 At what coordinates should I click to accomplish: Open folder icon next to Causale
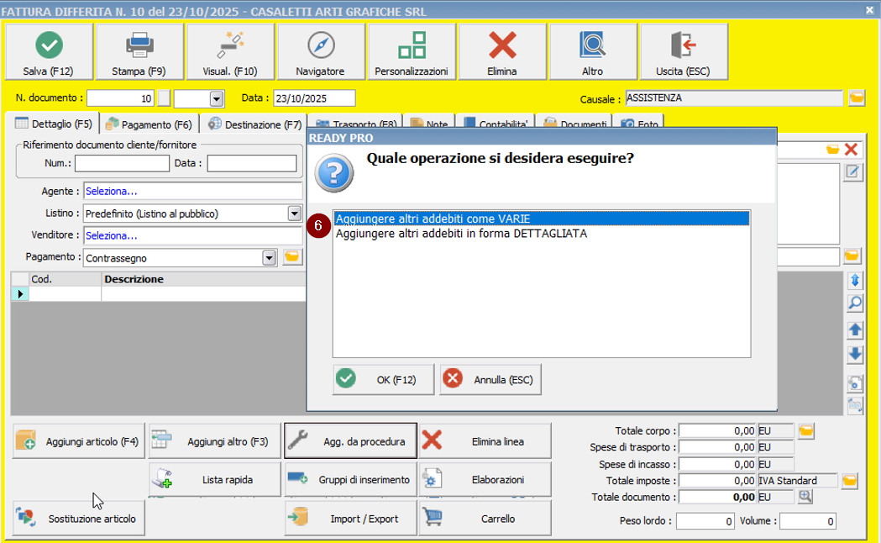tap(856, 98)
